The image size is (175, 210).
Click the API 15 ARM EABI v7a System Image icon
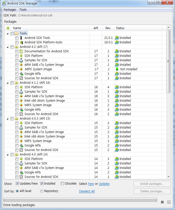(x=21, y=132)
